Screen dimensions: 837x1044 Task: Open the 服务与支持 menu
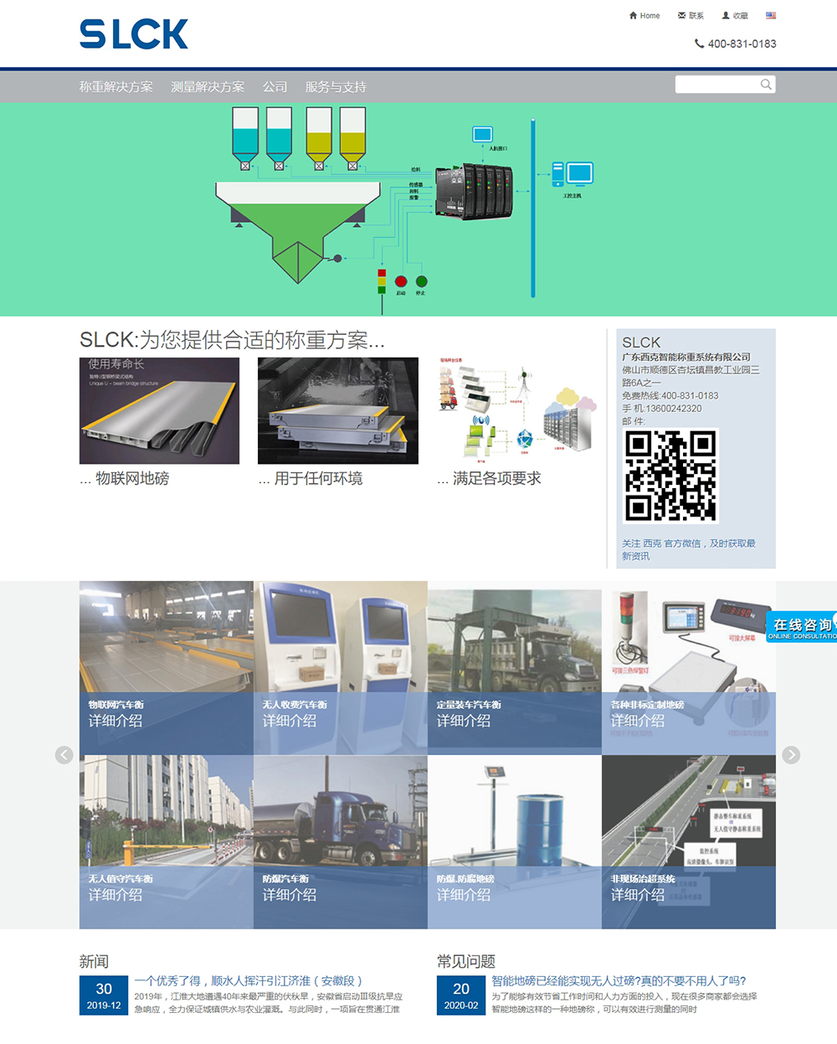point(336,87)
